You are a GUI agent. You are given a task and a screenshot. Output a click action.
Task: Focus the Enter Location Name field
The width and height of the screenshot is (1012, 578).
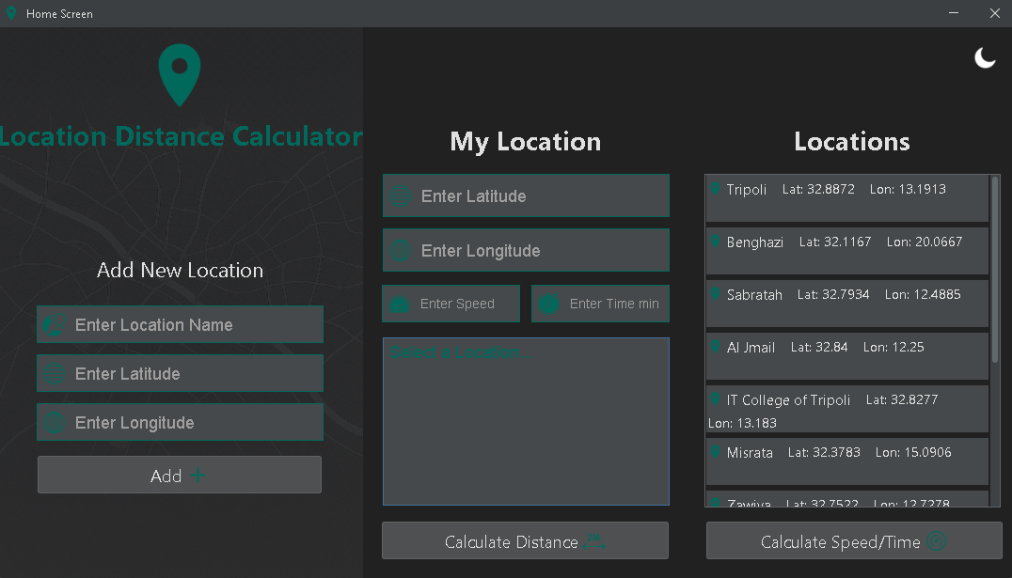[198, 325]
